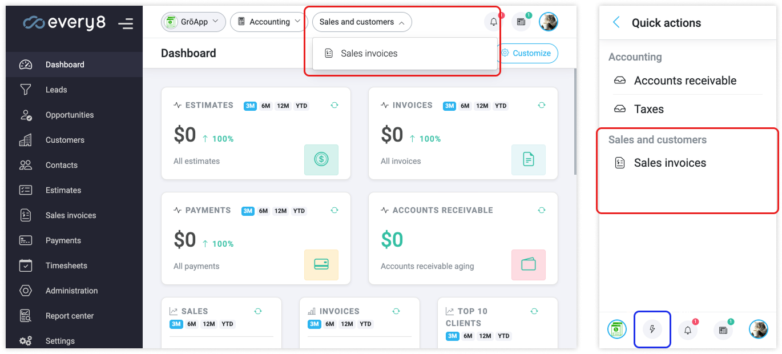
Task: Open the Accounting dropdown menu
Action: coord(269,22)
